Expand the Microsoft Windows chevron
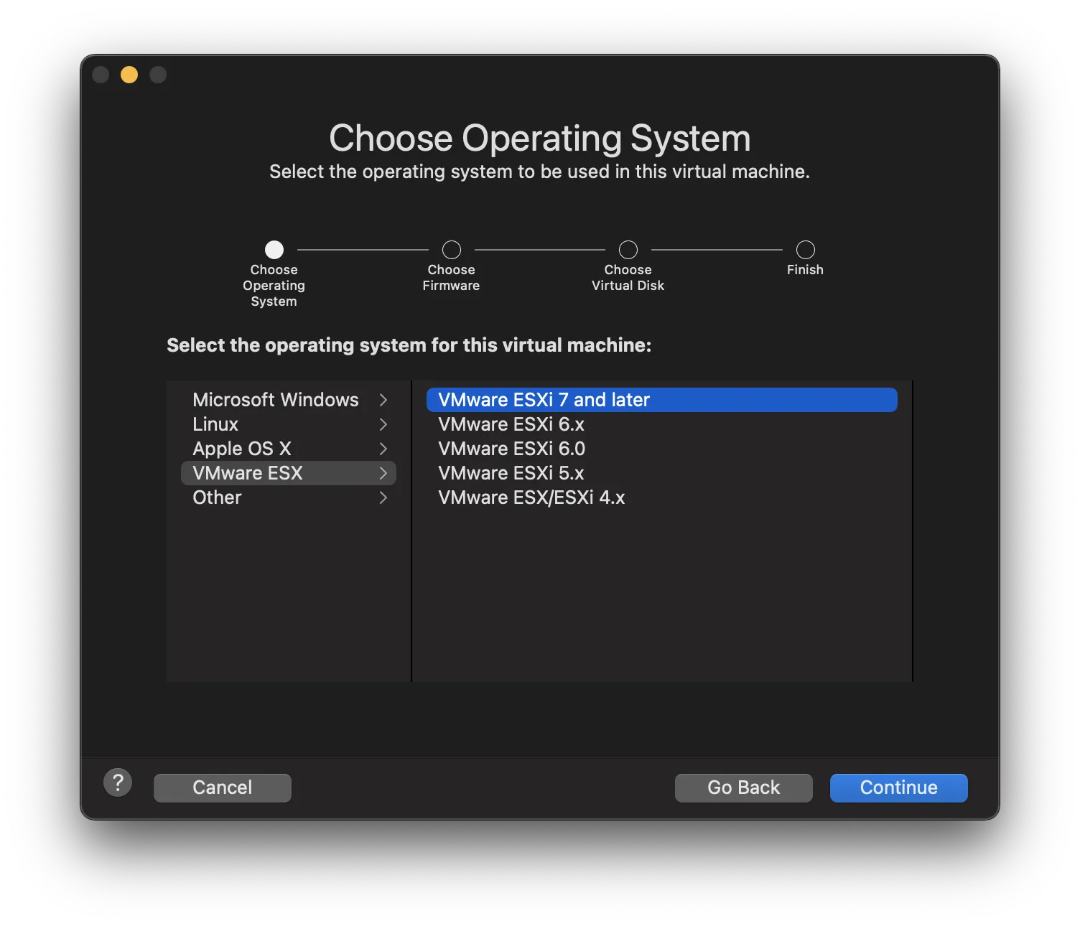Viewport: 1080px width, 926px height. click(x=383, y=400)
